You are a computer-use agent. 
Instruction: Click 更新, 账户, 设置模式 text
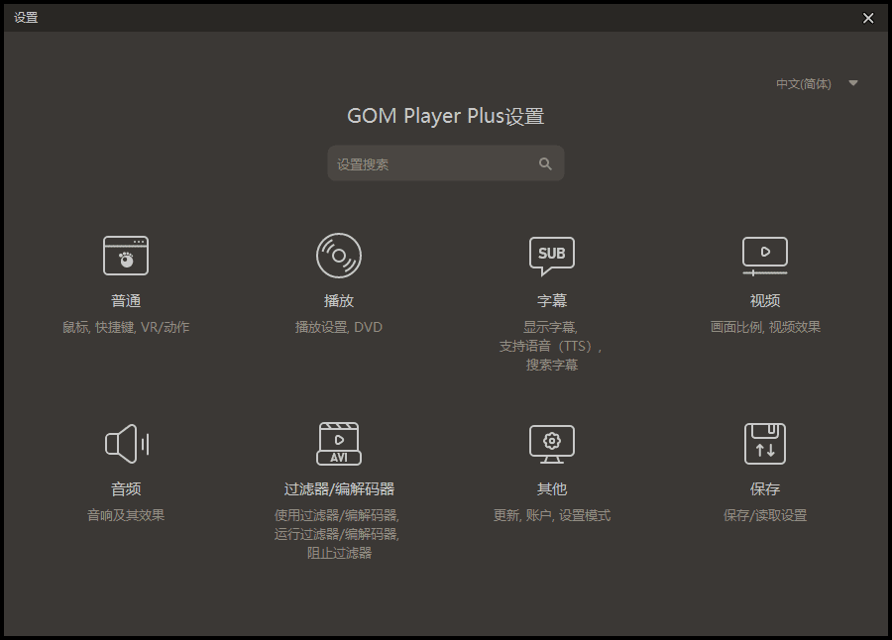pyautogui.click(x=551, y=514)
